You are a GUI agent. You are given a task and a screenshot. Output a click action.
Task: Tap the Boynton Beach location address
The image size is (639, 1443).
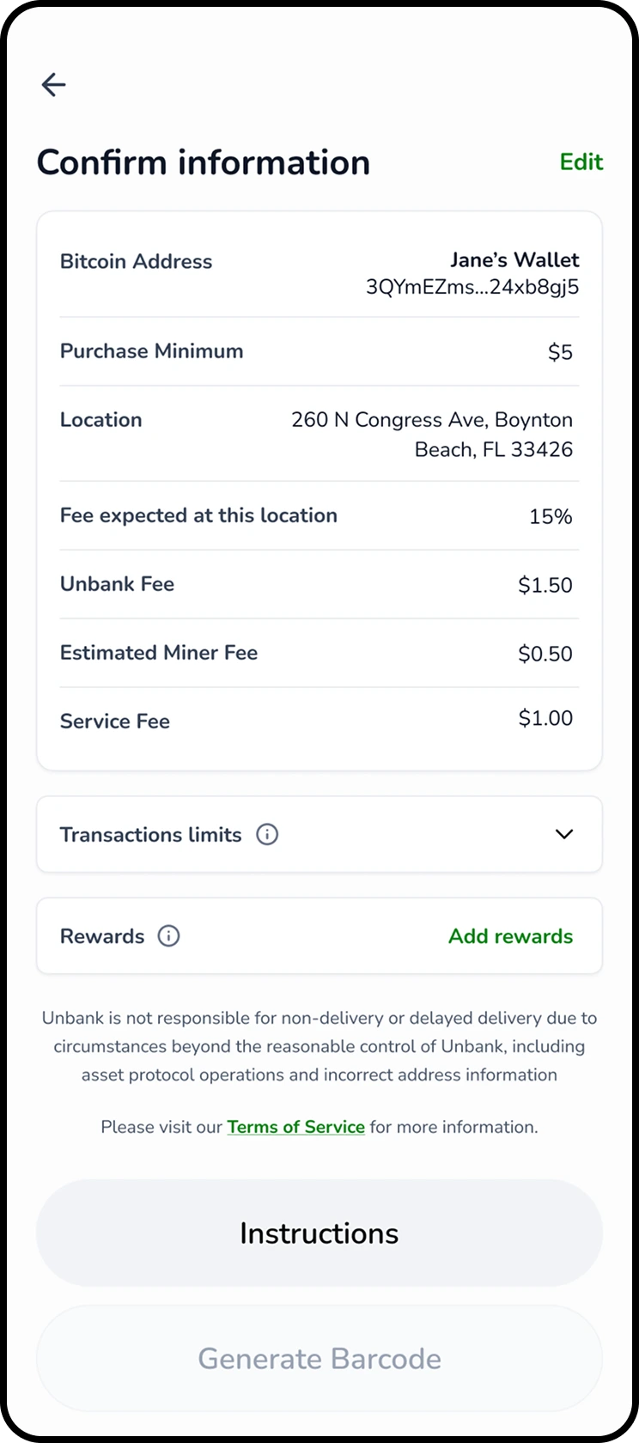[432, 435]
